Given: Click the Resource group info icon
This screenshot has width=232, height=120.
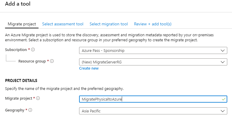Looking at the screenshot, I should (x=52, y=61).
